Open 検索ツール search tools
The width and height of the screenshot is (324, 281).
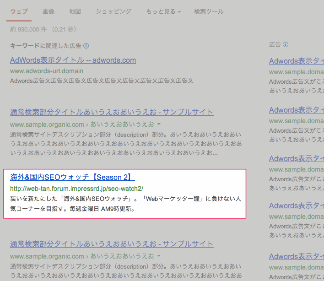click(x=209, y=11)
